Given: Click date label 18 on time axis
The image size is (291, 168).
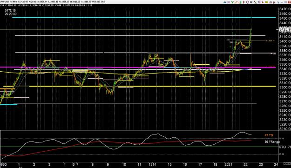Looking at the screenshot, I should (215, 164).
